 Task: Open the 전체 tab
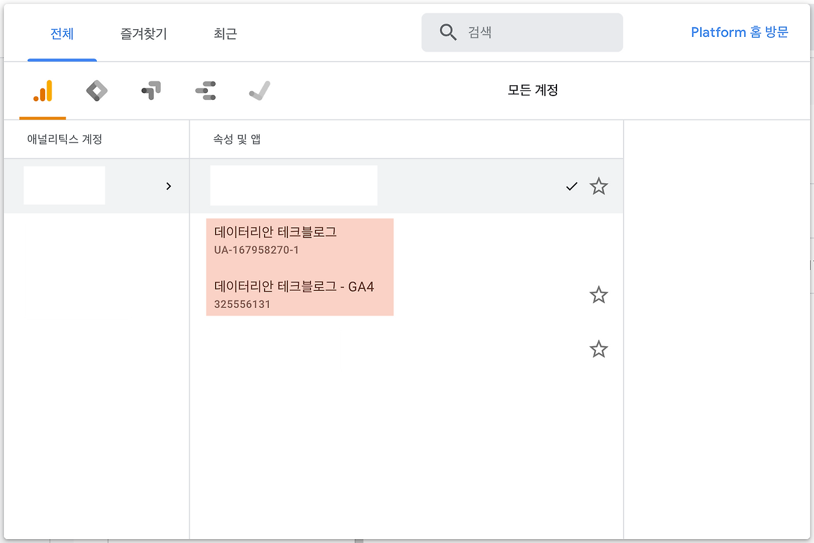pos(62,33)
